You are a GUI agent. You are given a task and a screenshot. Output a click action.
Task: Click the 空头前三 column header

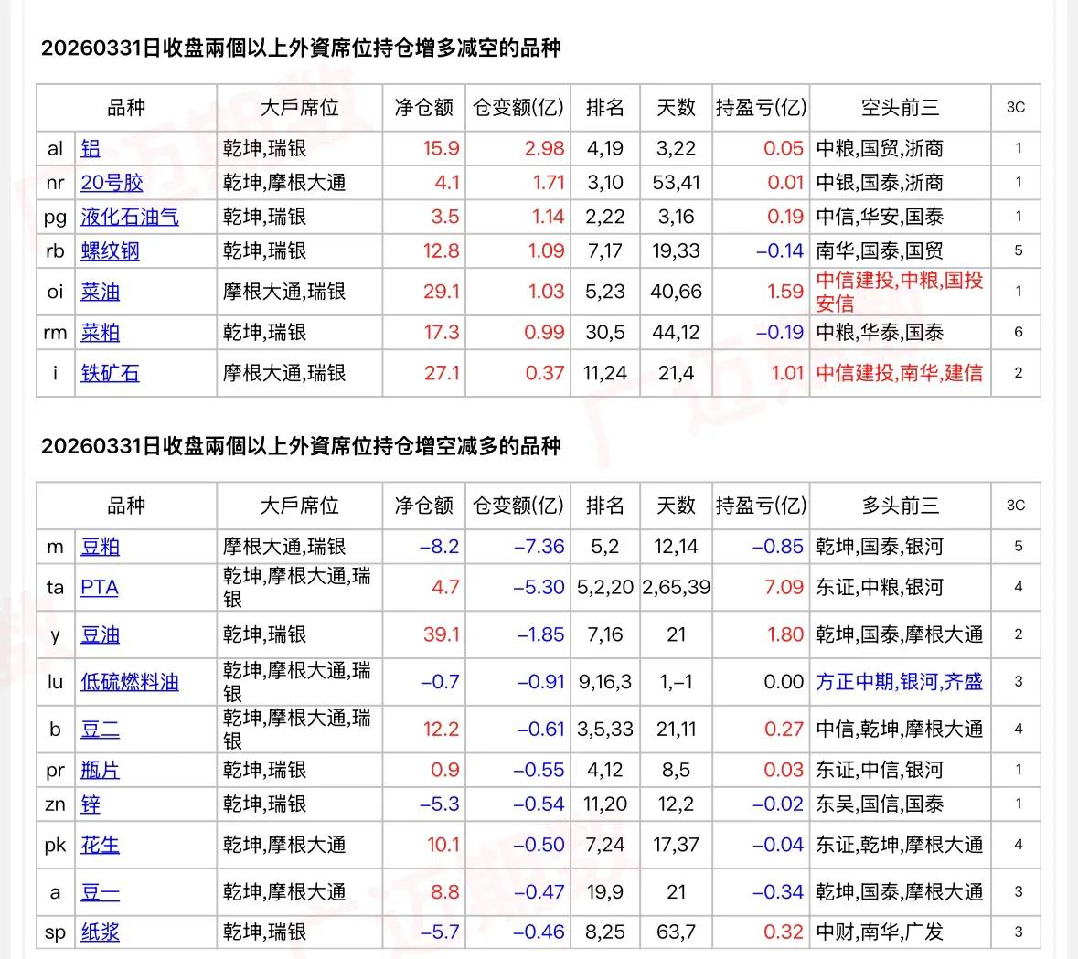click(900, 108)
